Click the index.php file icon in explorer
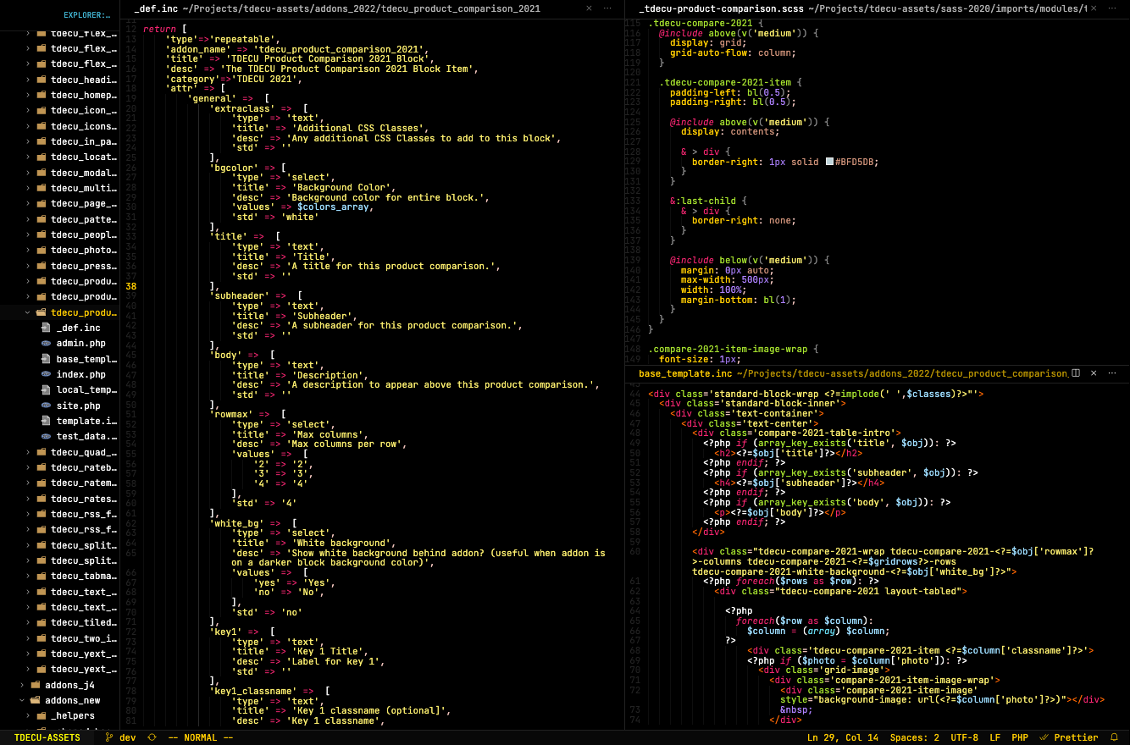This screenshot has height=745, width=1130. [47, 374]
